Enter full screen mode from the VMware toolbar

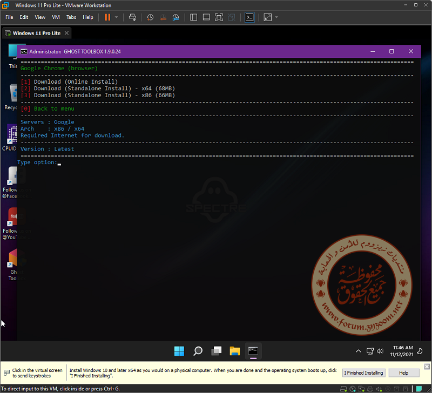[x=219, y=17]
